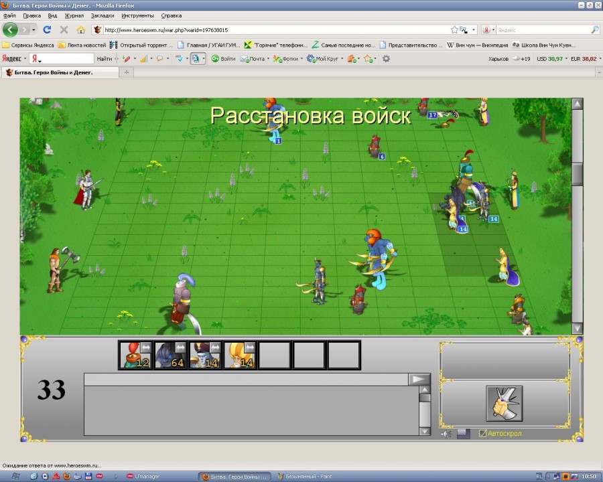The width and height of the screenshot is (603, 482).
Task: Send the chat message with arrow button
Action: click(419, 380)
